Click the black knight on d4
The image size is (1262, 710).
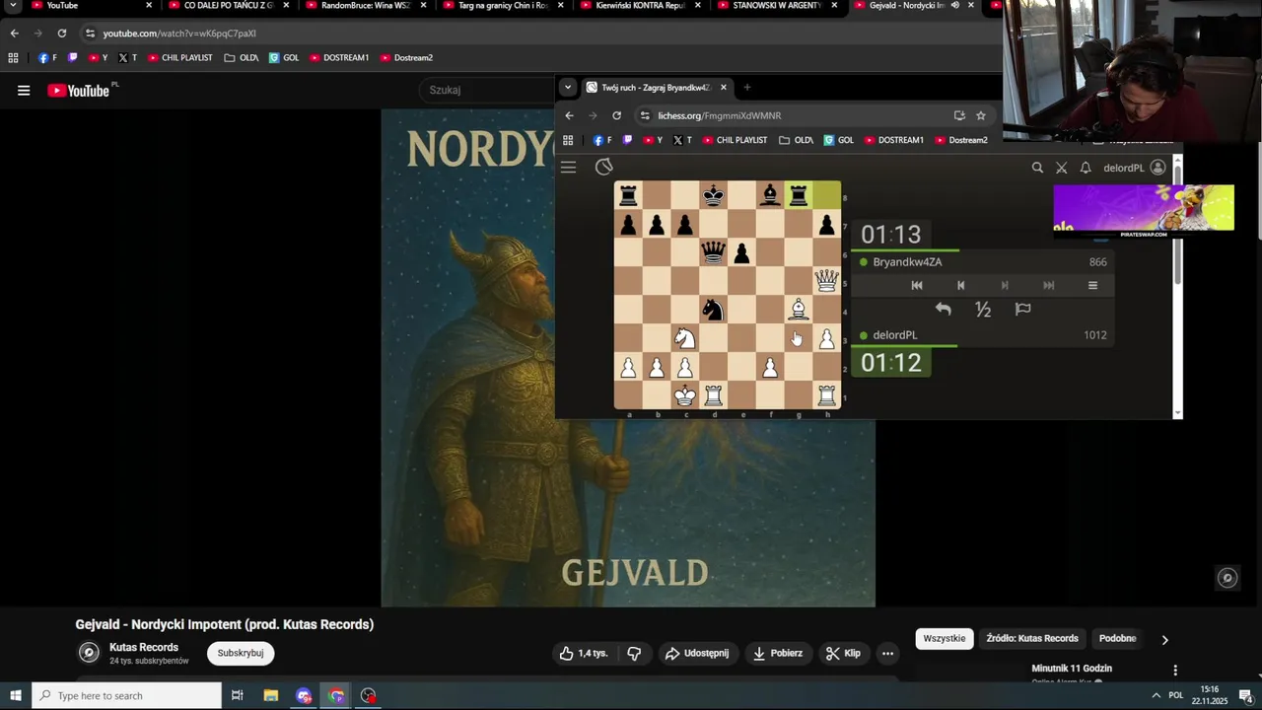click(x=714, y=310)
